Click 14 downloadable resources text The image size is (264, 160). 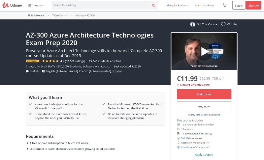point(197,134)
